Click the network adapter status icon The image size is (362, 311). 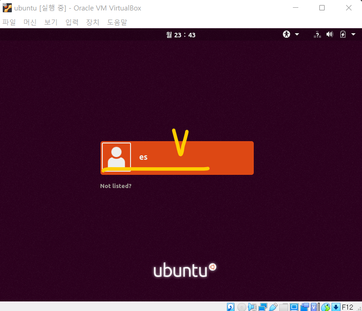263,307
